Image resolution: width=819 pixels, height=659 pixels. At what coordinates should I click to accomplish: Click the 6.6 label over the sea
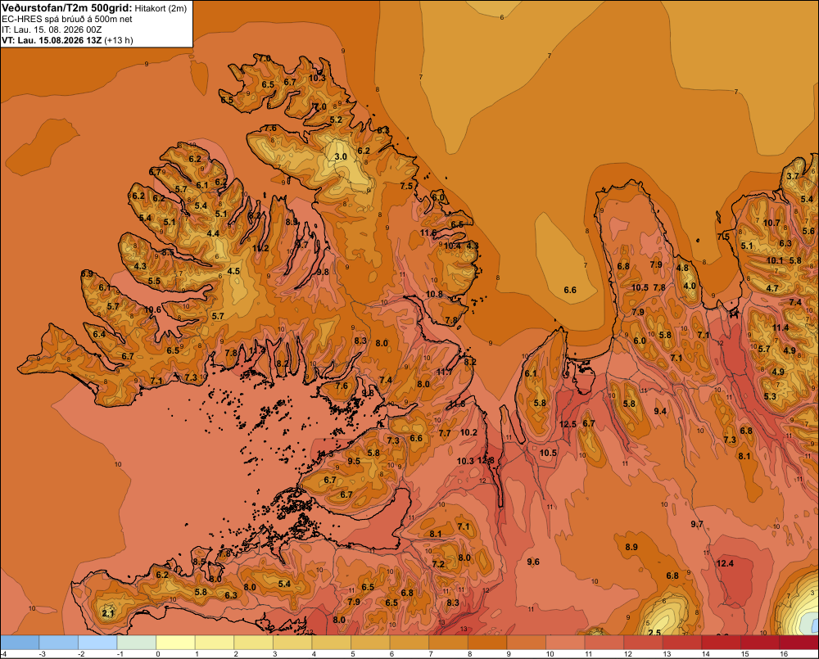pos(570,290)
